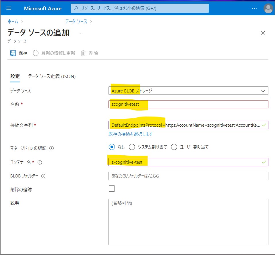Screen dimensions: 275x255
Task: Go to データ ソース breadcrumb
Action: pyautogui.click(x=76, y=22)
